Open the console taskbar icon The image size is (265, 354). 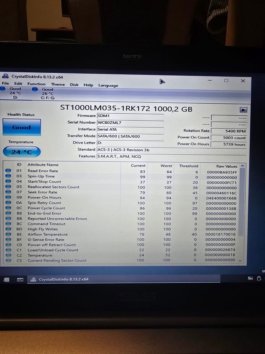tap(20, 280)
